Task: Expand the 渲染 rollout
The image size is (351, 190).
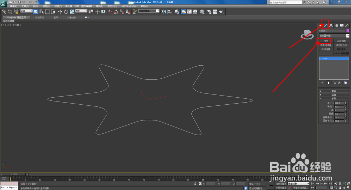Action: (x=334, y=91)
